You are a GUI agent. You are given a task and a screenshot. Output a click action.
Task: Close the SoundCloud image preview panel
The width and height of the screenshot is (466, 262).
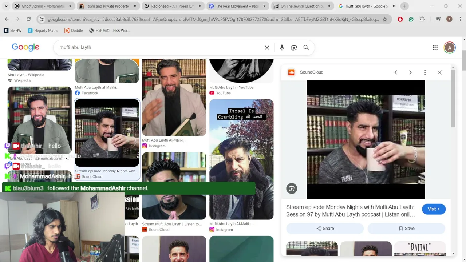click(x=440, y=72)
